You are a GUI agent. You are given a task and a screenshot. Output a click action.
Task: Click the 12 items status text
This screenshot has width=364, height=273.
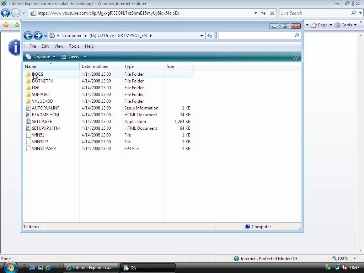click(x=31, y=227)
